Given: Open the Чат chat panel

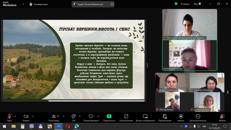Looking at the screenshot, I should (74, 118).
